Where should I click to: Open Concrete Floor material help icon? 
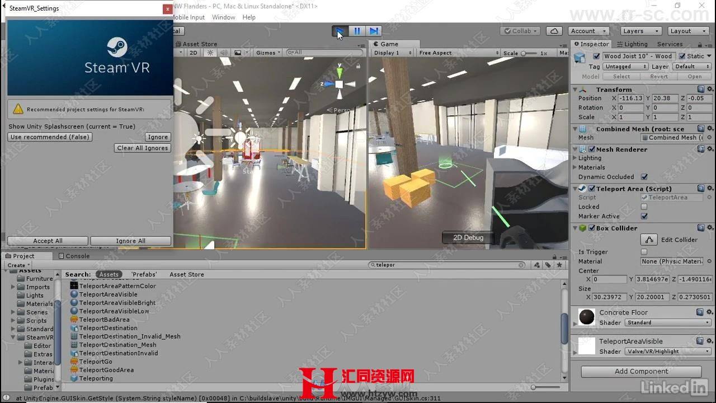[x=700, y=312]
